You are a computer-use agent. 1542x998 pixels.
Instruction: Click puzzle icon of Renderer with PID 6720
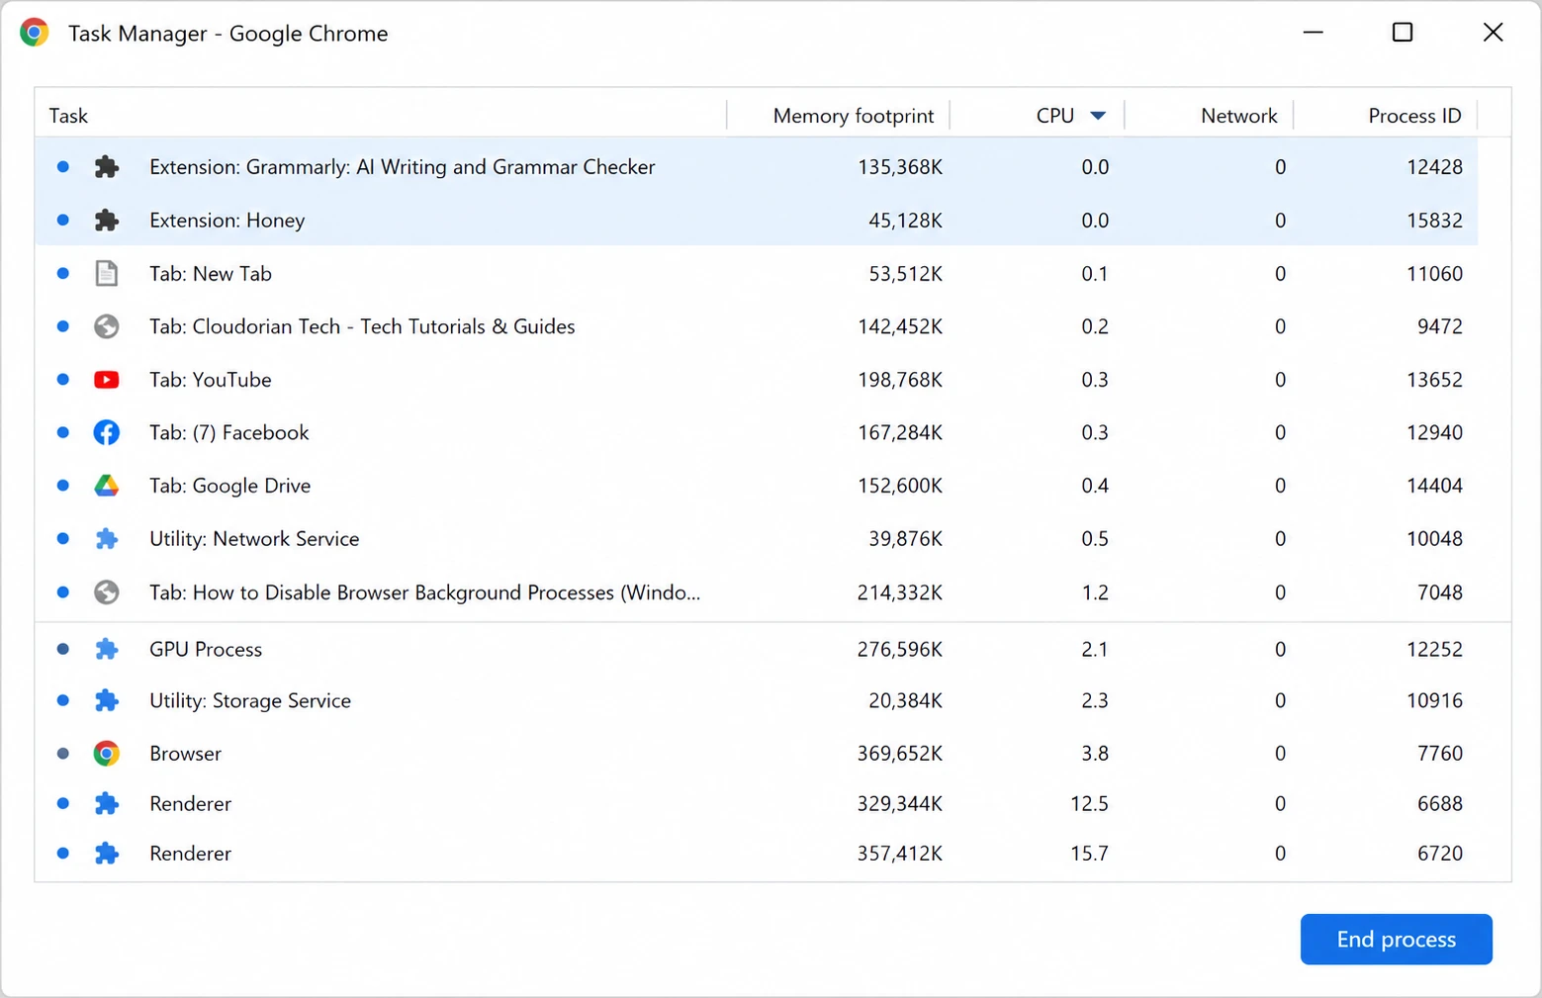coord(107,853)
